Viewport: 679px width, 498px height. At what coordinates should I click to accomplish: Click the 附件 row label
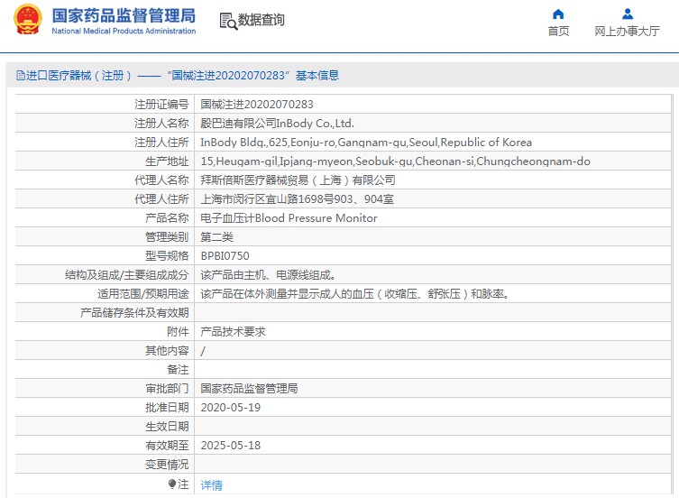click(178, 332)
